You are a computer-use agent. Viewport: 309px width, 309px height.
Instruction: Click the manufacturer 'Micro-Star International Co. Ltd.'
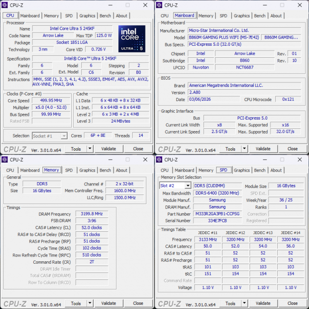[244, 31]
